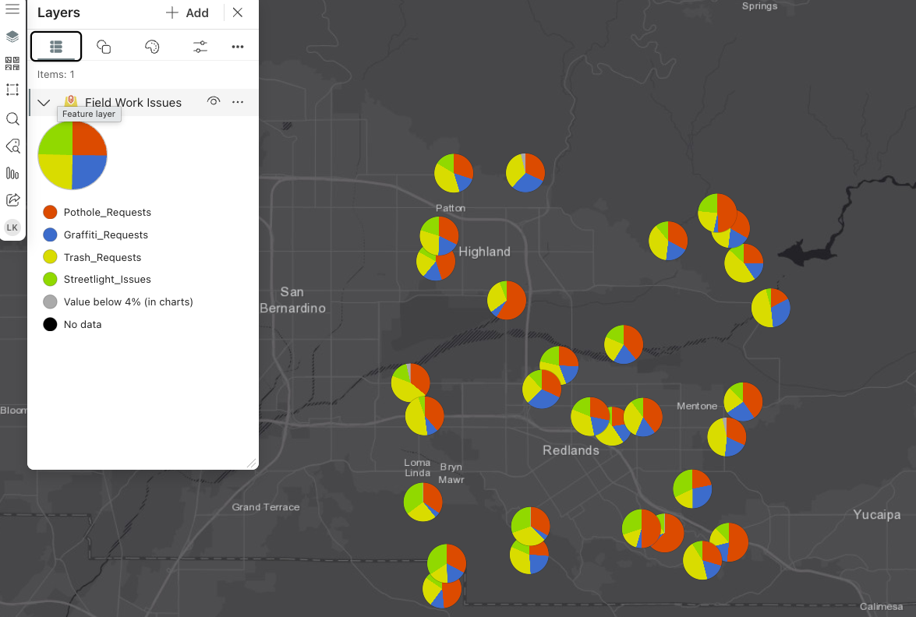Screen dimensions: 916x617
Task: Switch to the list view tab in Layers panel
Action: click(55, 46)
